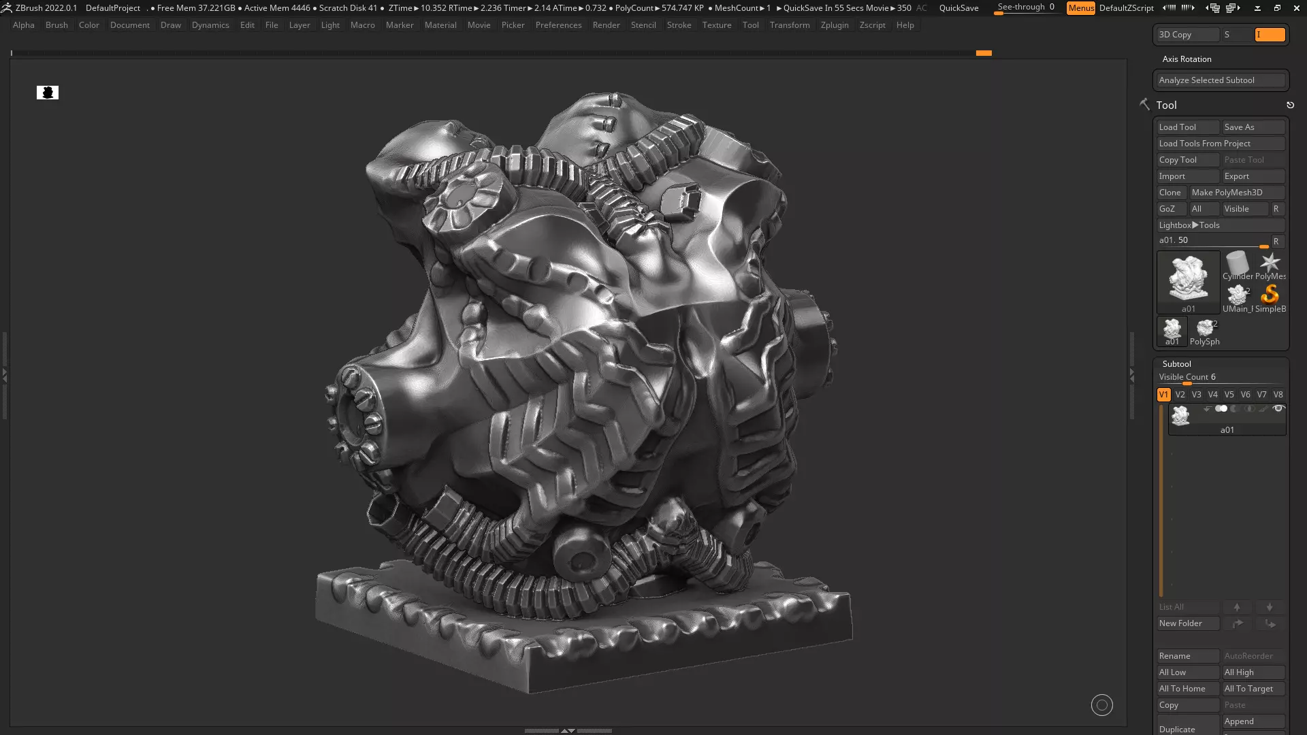This screenshot has height=735, width=1307.
Task: Click the bottom shelf divider arrows
Action: [x=567, y=730]
